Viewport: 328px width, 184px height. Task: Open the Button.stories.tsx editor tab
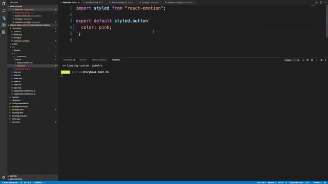coord(122,3)
